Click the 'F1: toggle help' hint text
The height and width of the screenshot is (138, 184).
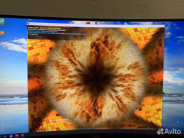[x=33, y=34]
